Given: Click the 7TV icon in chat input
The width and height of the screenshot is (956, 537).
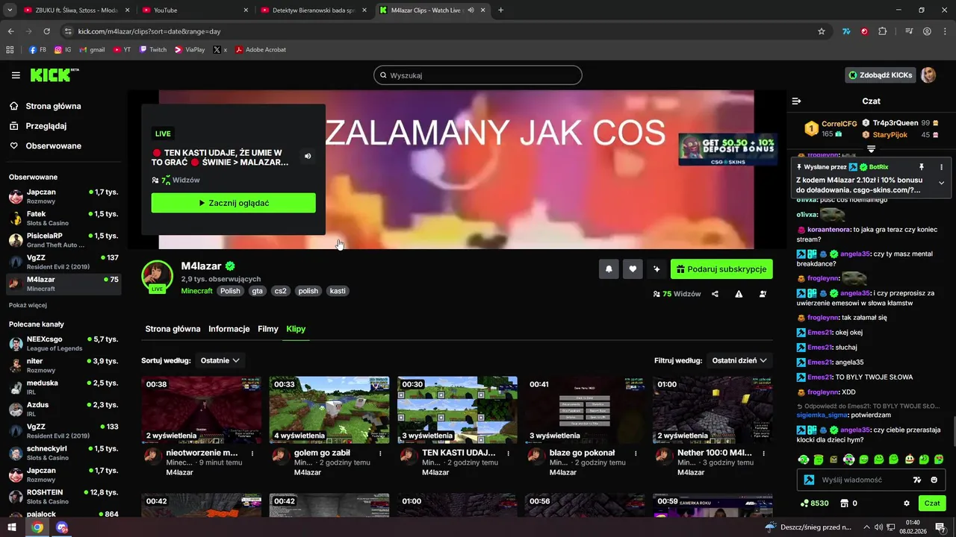Looking at the screenshot, I should pos(918,480).
